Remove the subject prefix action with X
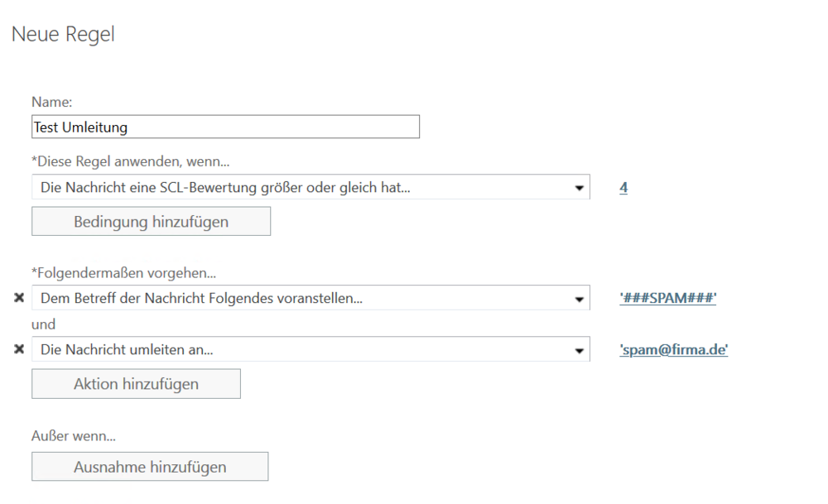Image resolution: width=828 pixels, height=504 pixels. coord(19,298)
